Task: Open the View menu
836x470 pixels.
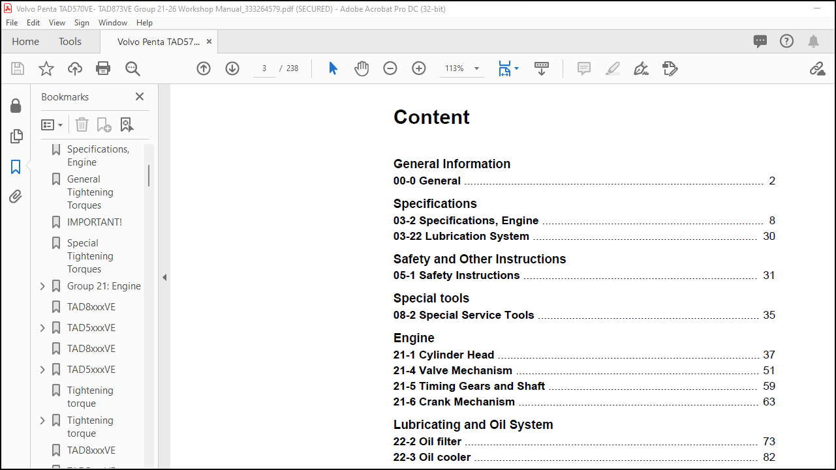Action: point(57,22)
